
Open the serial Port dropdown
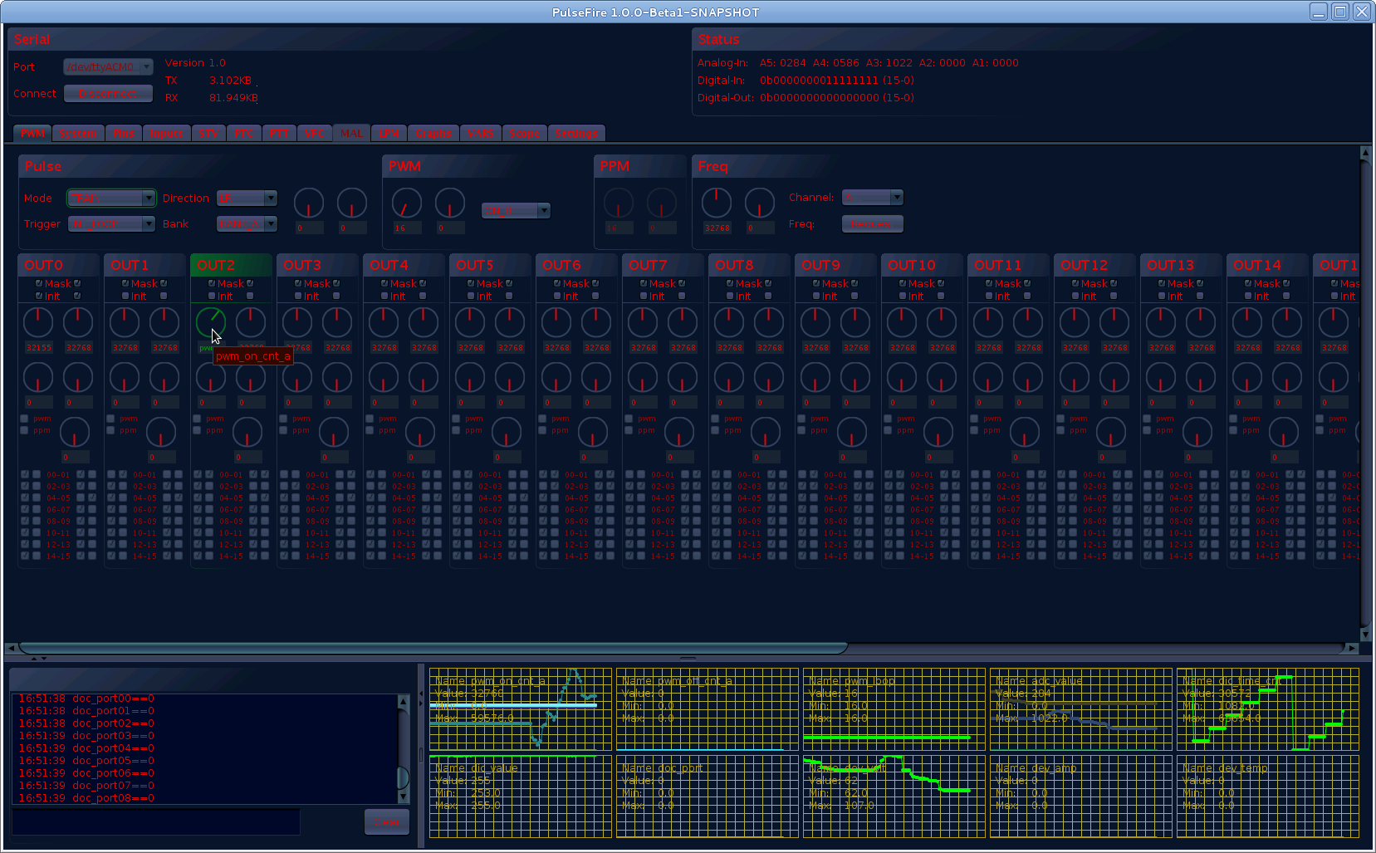[x=108, y=66]
